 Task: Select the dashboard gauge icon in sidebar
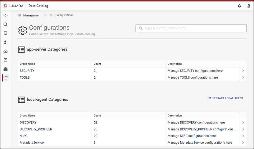tap(6, 51)
